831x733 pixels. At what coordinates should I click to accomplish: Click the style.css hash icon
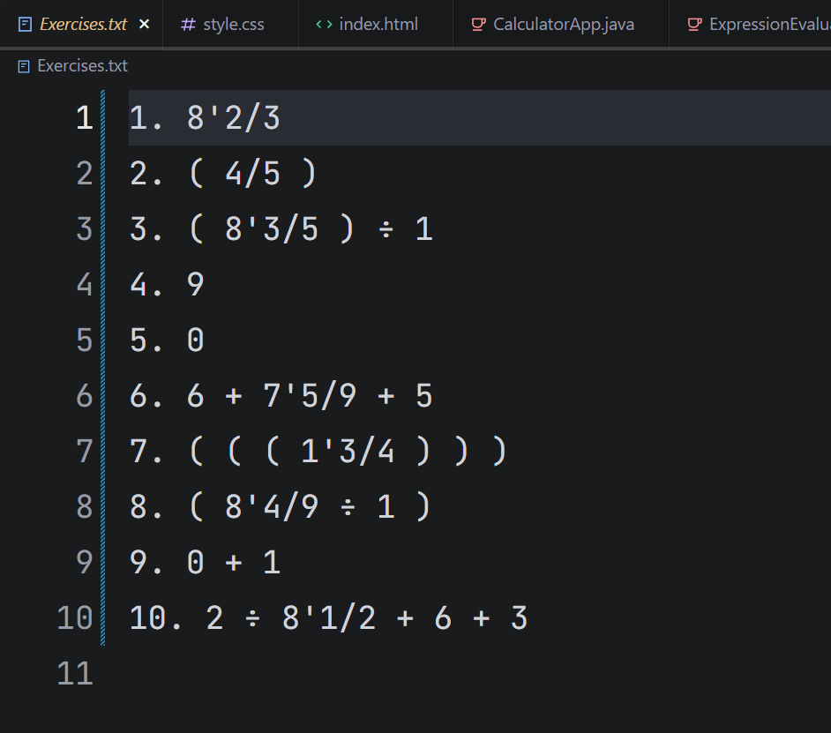tap(188, 25)
